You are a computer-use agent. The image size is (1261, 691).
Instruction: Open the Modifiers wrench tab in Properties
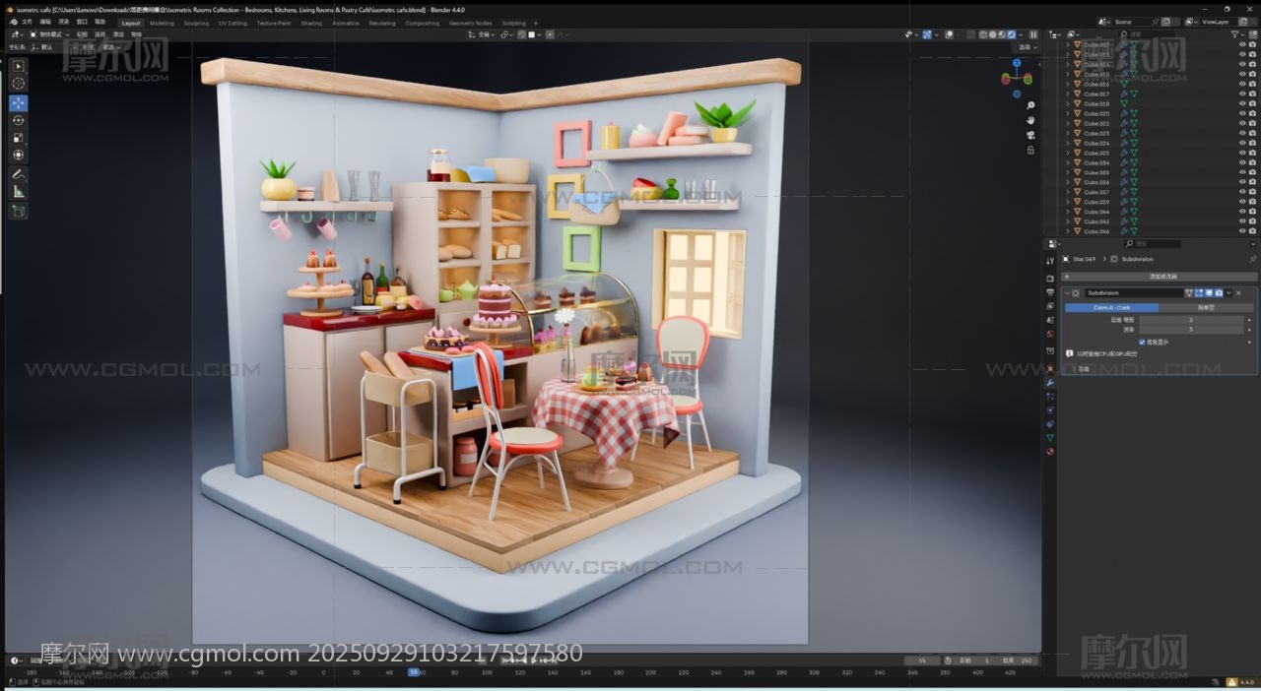pos(1050,382)
